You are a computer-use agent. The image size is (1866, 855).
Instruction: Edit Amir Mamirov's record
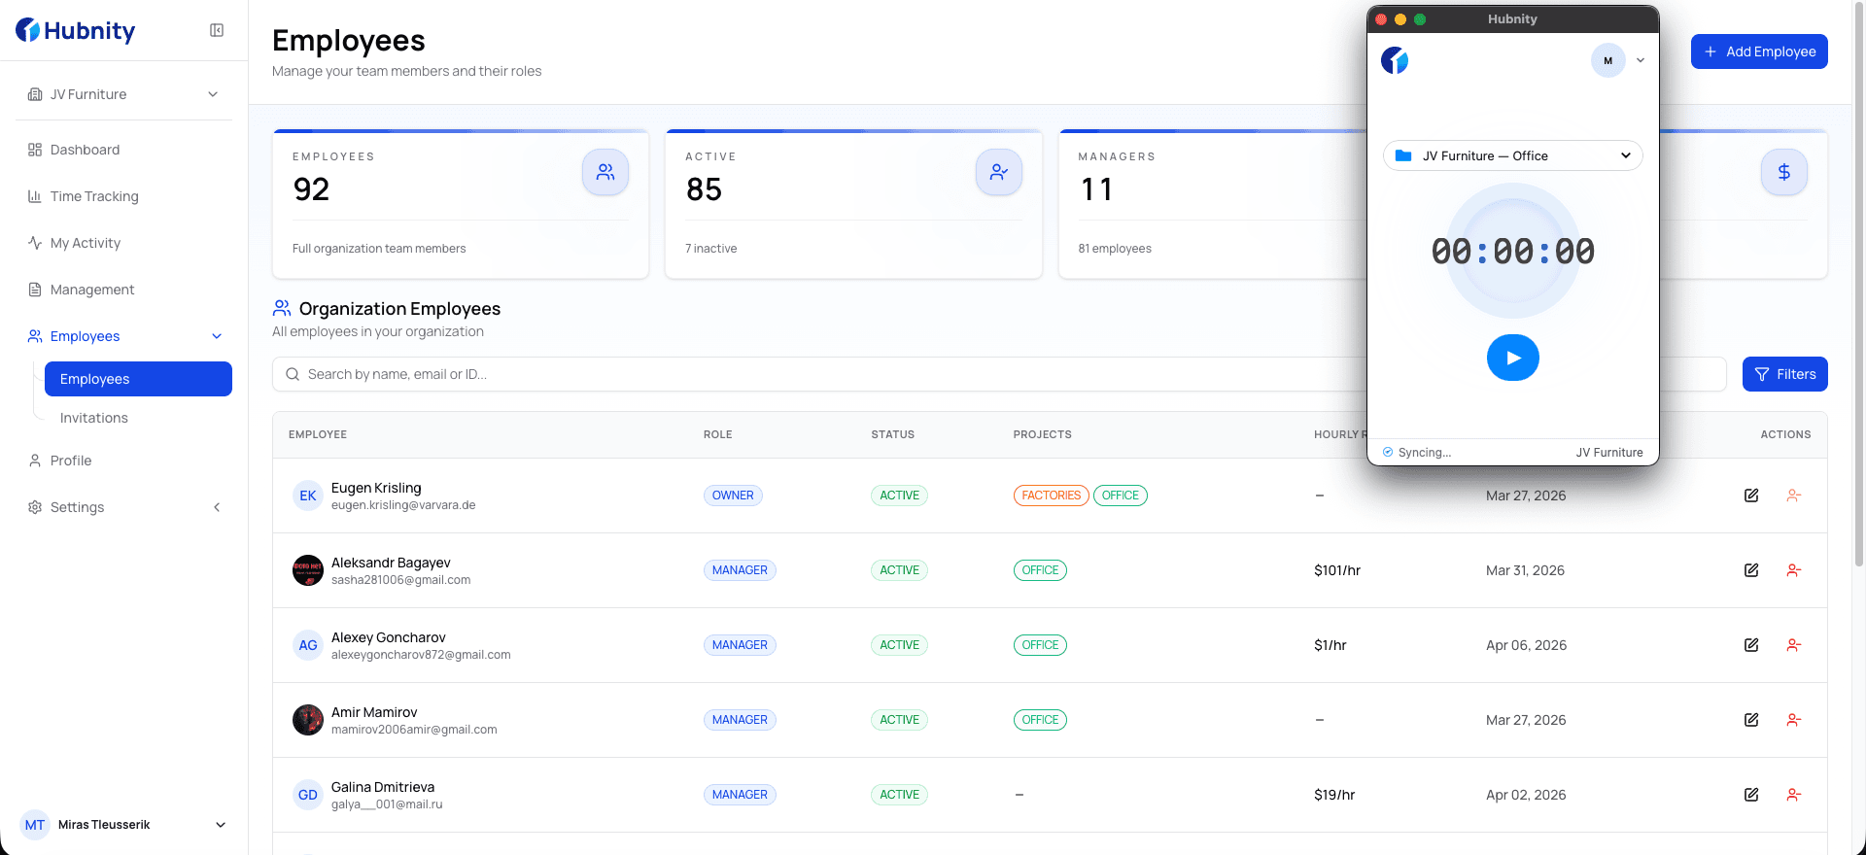1751,720
